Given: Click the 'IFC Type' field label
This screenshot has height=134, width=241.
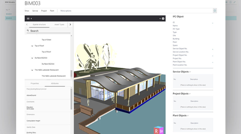Looking at the screenshot, I should (176, 29).
